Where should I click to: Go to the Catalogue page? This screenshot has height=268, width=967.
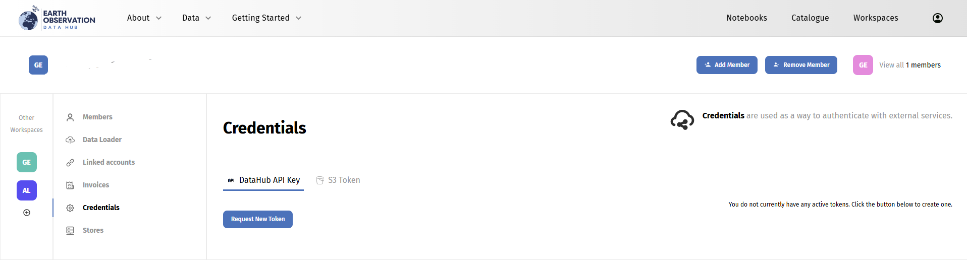click(x=810, y=18)
